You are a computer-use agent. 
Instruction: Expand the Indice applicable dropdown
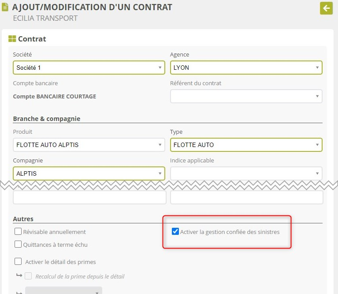point(246,173)
